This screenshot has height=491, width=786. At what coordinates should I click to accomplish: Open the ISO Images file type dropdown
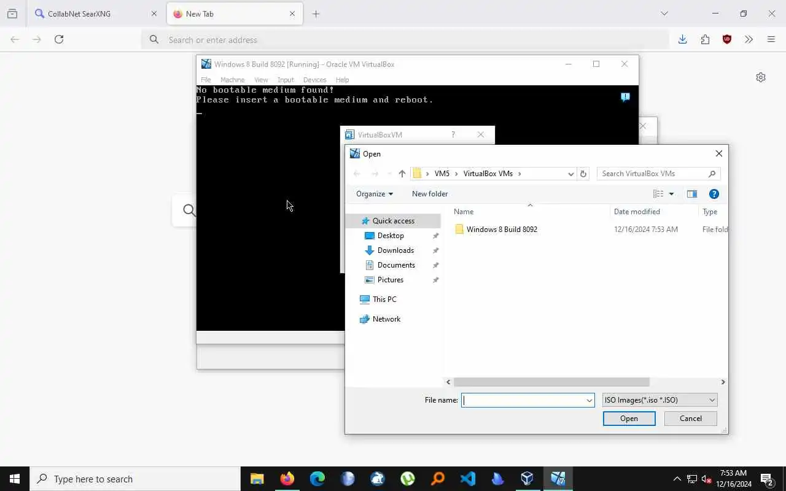(x=660, y=400)
